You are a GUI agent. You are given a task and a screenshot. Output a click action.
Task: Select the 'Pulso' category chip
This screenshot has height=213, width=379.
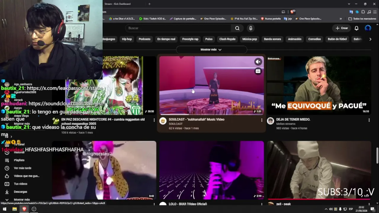209,39
